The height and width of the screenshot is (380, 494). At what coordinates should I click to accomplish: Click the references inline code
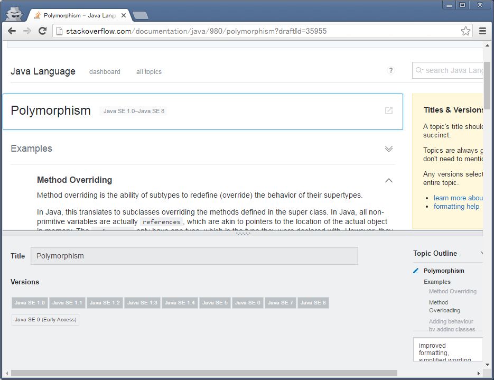point(161,222)
